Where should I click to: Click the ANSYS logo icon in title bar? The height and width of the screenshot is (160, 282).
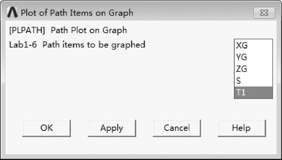(13, 13)
